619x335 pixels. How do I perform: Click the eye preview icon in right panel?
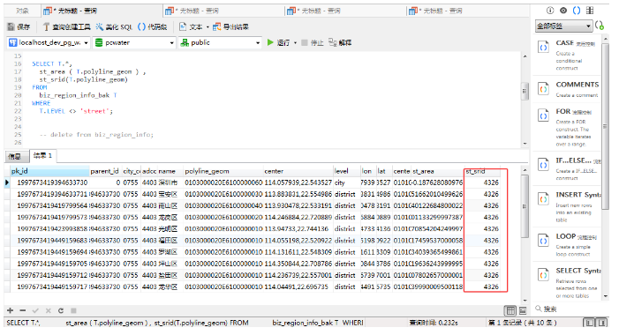pos(563,11)
